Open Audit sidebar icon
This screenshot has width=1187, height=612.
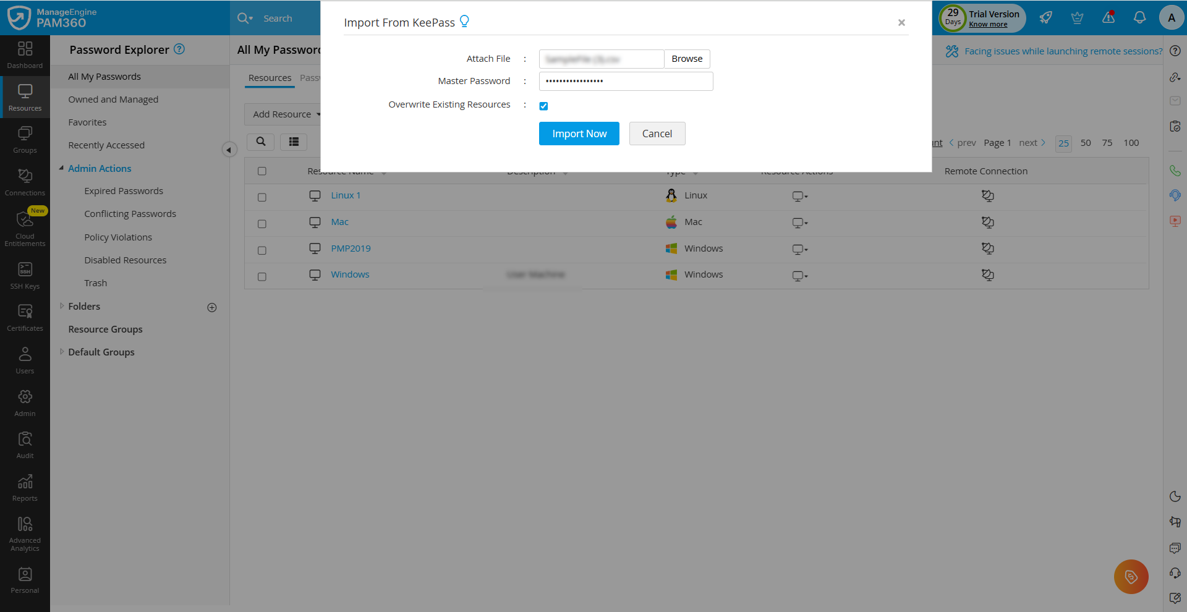click(25, 445)
